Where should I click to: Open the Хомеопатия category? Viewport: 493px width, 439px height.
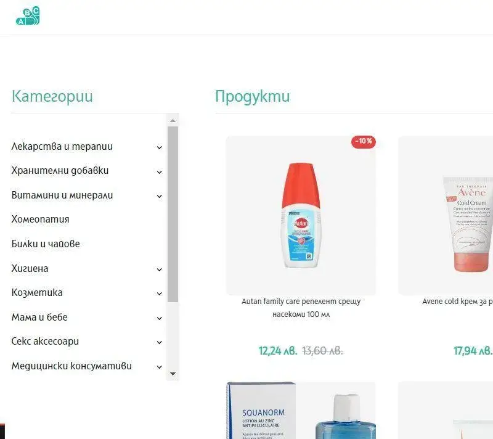[40, 219]
